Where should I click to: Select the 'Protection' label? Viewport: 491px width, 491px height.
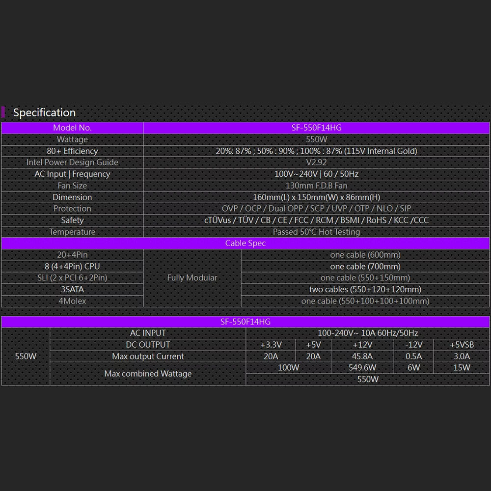click(72, 209)
